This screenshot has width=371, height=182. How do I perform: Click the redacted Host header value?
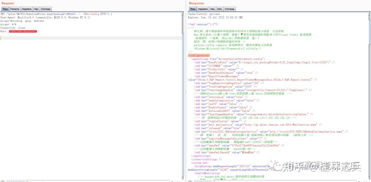(23, 31)
